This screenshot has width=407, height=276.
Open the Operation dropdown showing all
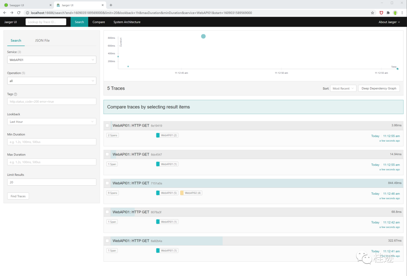(x=52, y=81)
